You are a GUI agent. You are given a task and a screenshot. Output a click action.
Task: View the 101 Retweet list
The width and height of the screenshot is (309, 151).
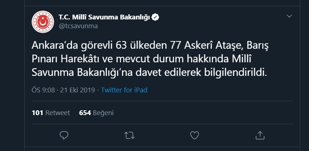click(x=51, y=113)
